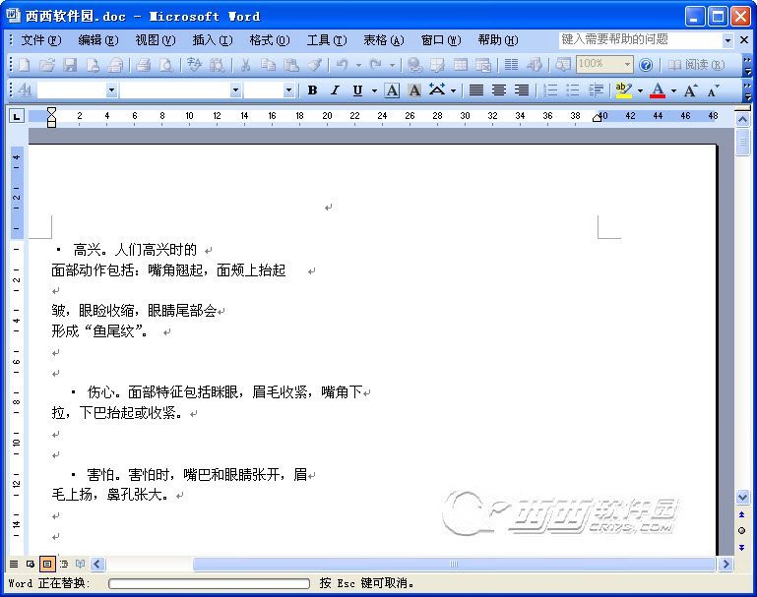Open the font color dropdown arrow
757x597 pixels.
[673, 90]
